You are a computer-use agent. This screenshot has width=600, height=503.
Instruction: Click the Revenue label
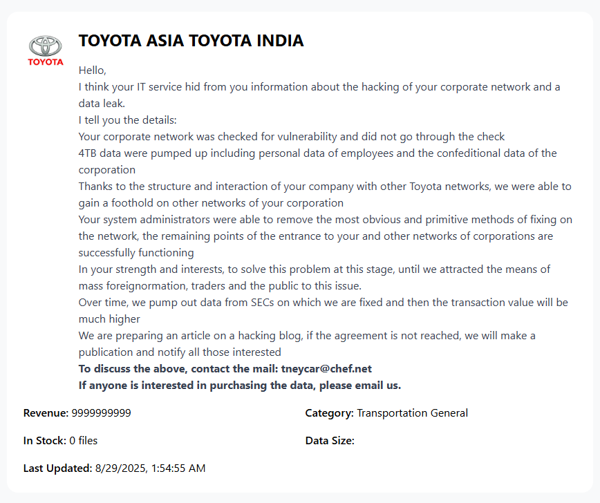46,413
